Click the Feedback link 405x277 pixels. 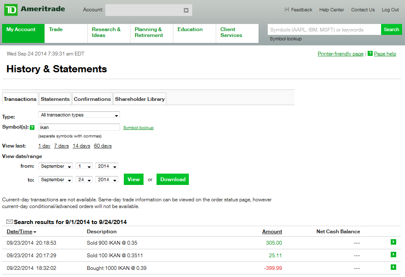point(302,10)
